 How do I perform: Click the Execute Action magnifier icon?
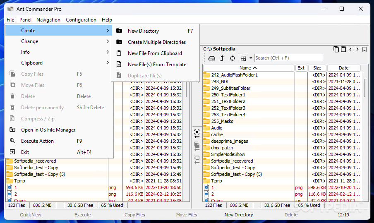pos(12,141)
